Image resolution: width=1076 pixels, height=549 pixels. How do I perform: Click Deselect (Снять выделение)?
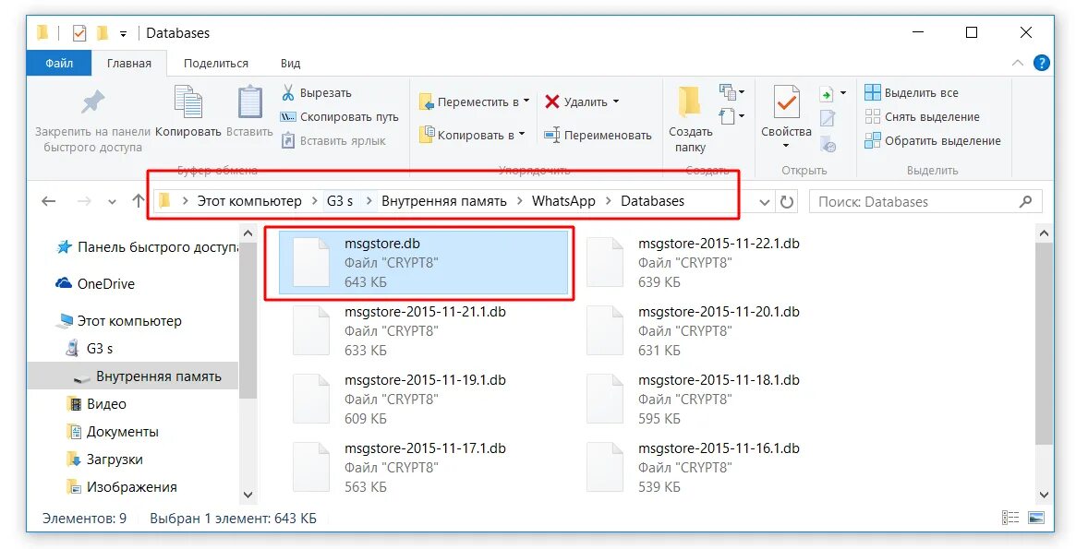pyautogui.click(x=922, y=117)
